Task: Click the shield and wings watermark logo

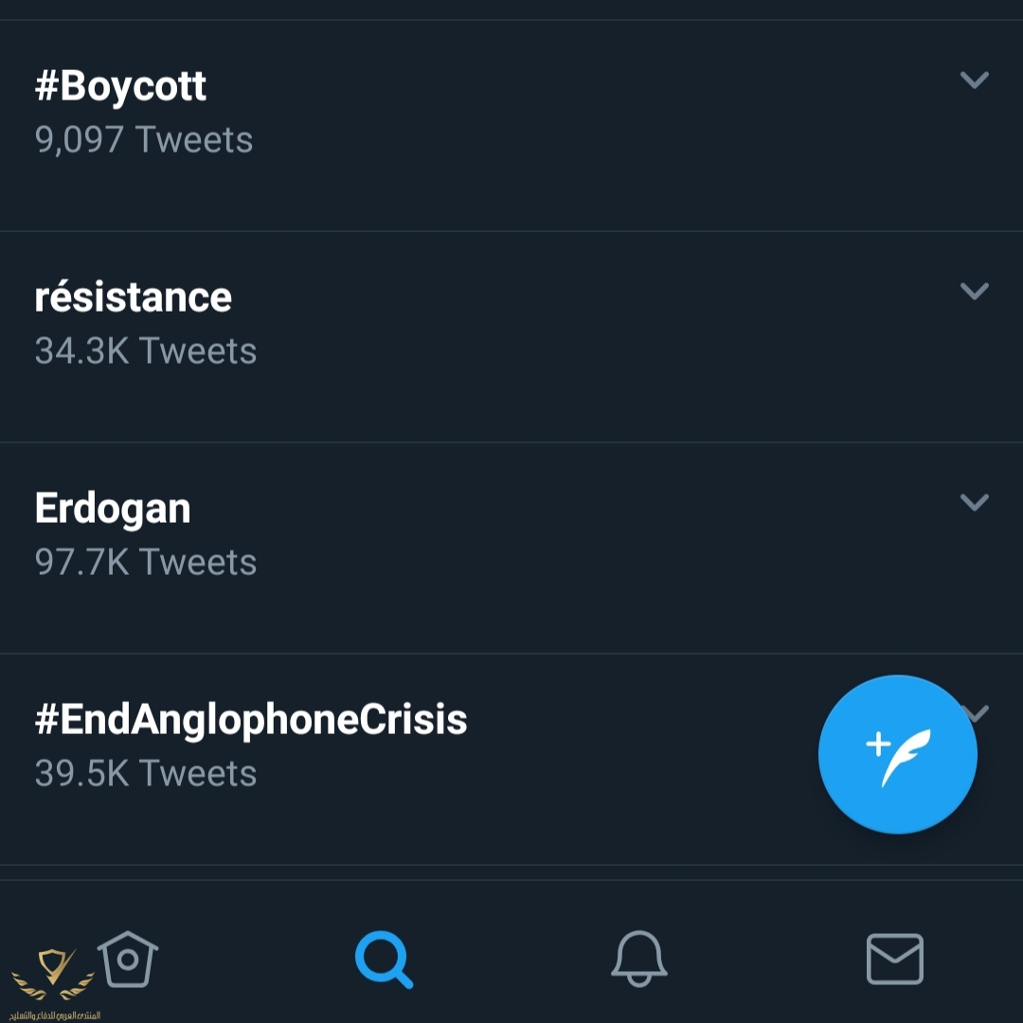Action: point(53,975)
